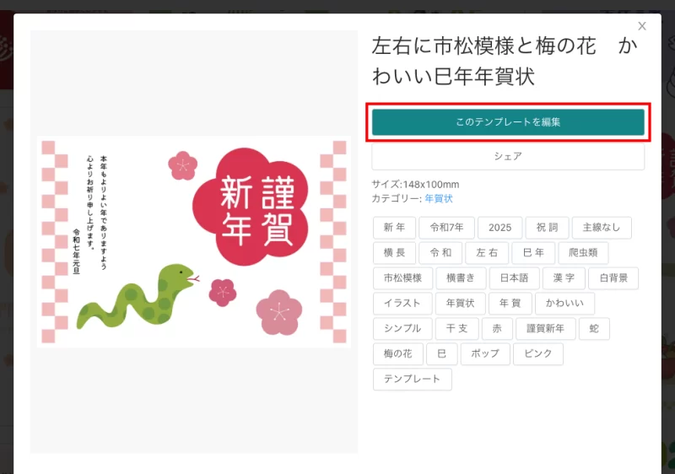Click the テンプレート tag

pyautogui.click(x=412, y=380)
